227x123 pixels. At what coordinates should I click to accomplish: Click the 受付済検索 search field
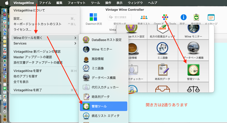coord(120,17)
